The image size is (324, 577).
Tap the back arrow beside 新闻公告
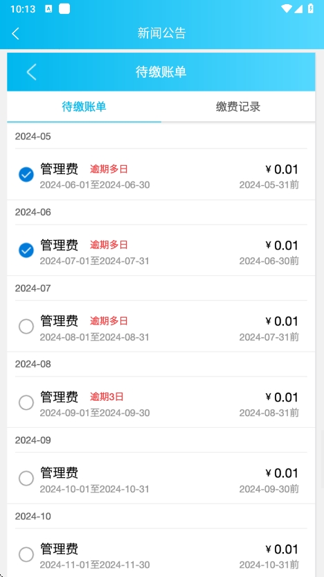pos(15,33)
